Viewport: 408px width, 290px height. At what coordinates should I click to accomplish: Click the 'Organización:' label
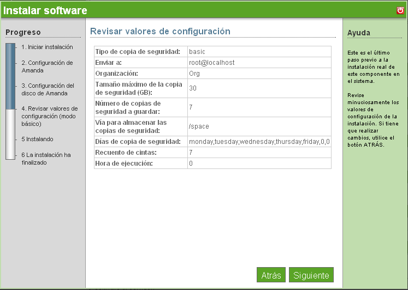click(116, 74)
